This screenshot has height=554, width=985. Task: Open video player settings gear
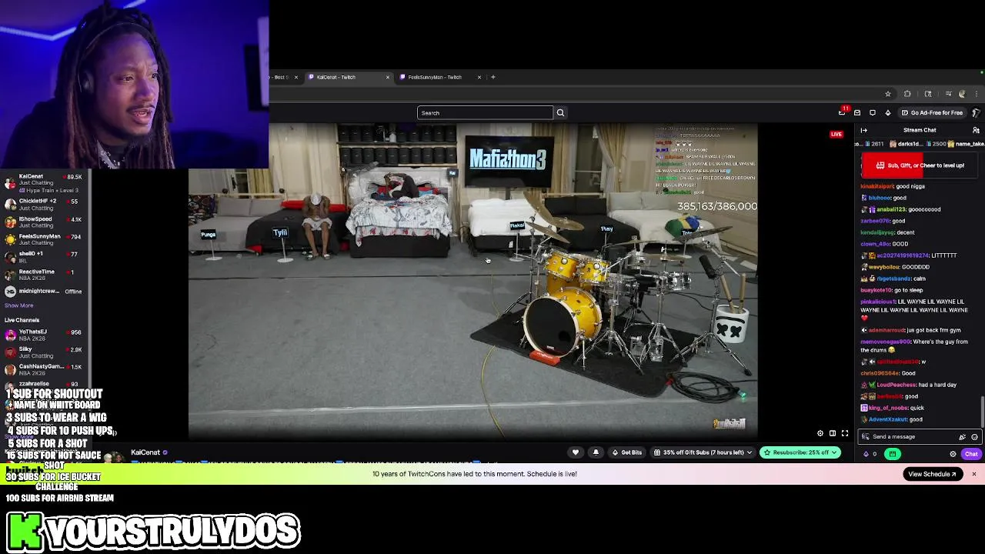[820, 433]
